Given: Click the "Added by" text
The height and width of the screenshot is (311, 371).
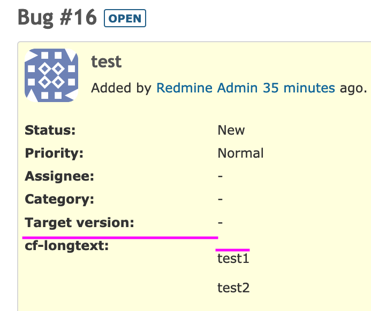Looking at the screenshot, I should coord(121,88).
